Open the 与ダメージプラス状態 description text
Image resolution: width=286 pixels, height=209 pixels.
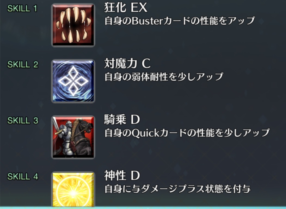177,189
